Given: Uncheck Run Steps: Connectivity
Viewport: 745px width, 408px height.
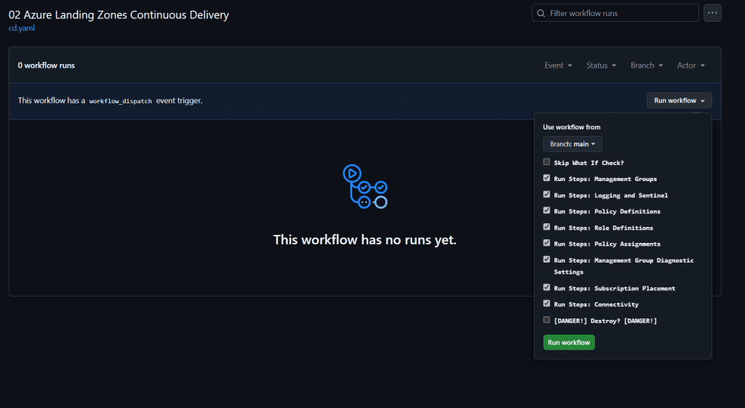Looking at the screenshot, I should (x=546, y=304).
